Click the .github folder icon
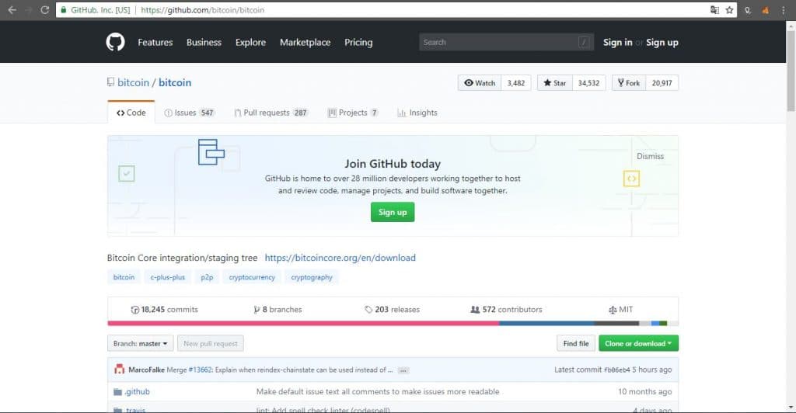 click(x=118, y=392)
